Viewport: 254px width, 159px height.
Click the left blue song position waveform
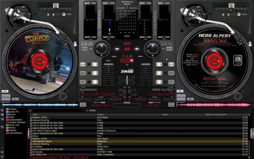(39, 105)
